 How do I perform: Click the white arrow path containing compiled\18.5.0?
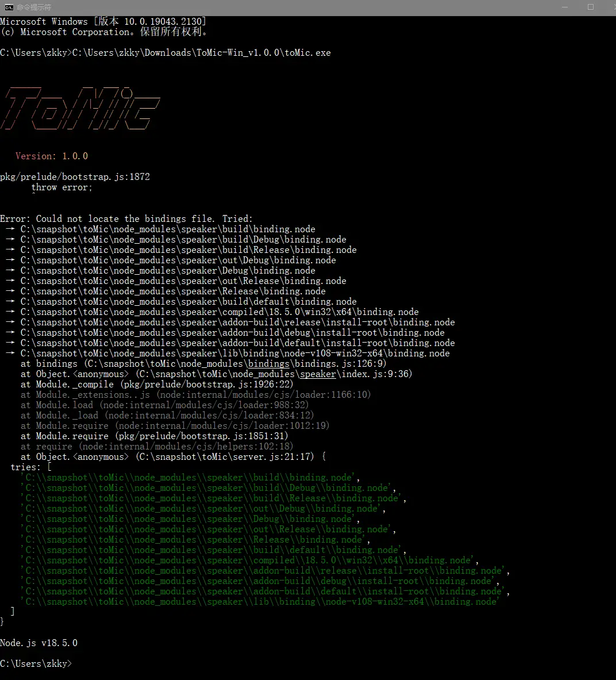pos(218,312)
